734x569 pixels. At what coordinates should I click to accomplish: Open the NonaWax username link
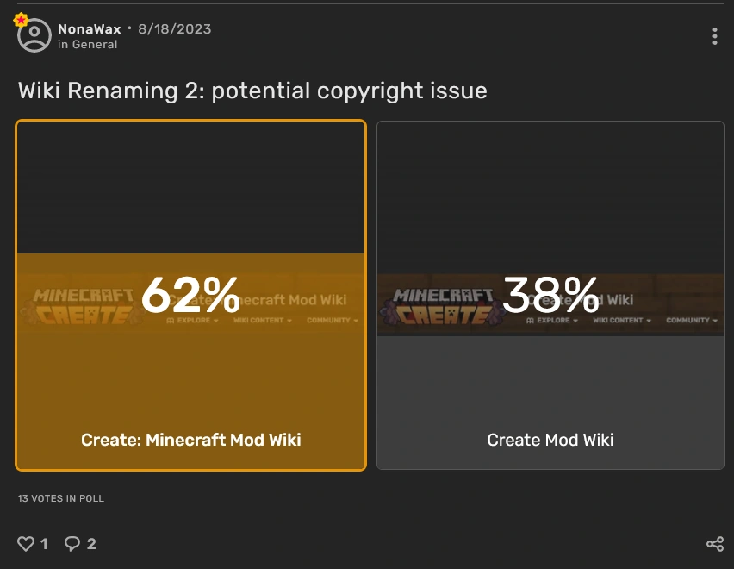pos(89,28)
